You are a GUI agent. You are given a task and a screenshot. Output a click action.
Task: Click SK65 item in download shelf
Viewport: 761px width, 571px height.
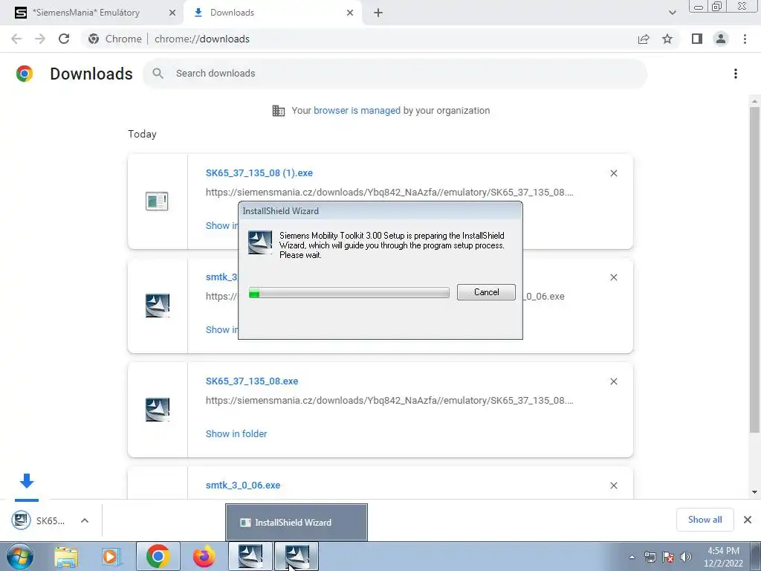[x=39, y=520]
